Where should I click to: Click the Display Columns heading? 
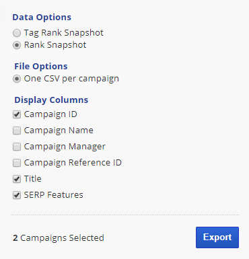(51, 100)
